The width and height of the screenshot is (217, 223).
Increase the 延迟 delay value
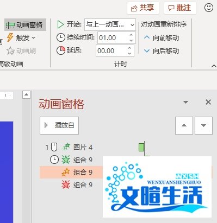coord(129,48)
